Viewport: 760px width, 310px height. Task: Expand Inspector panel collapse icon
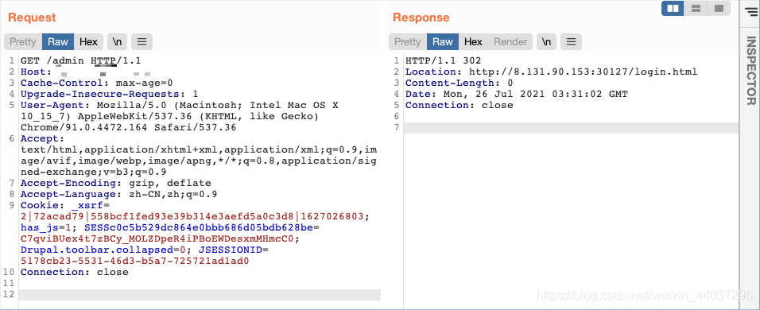click(750, 11)
